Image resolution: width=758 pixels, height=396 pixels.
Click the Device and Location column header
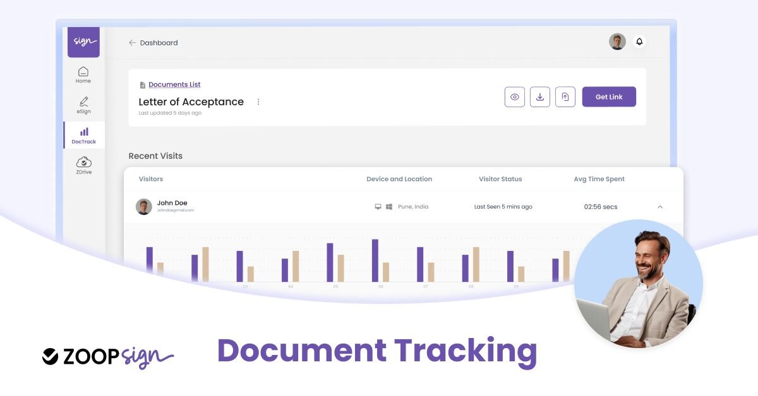(399, 179)
